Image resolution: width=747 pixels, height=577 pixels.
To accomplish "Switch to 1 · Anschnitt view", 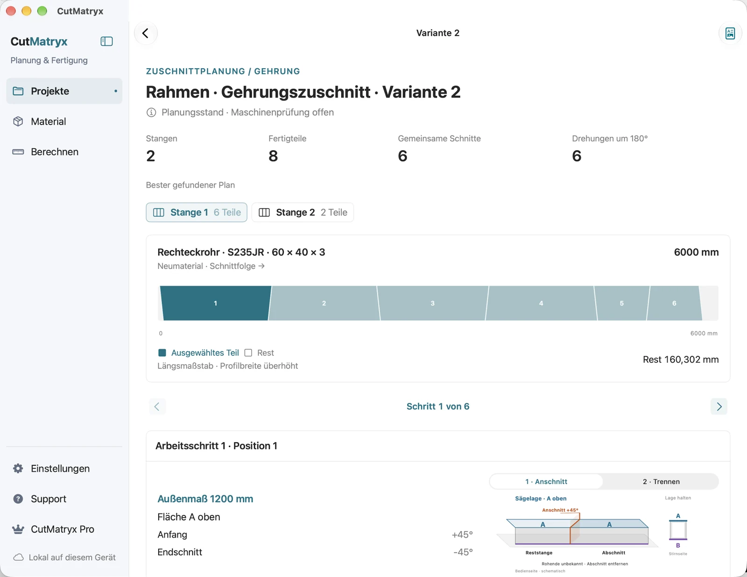I will point(546,481).
